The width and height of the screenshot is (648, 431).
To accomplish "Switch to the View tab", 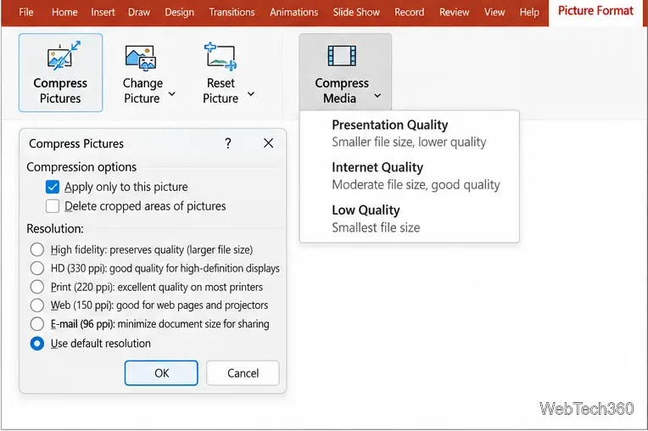I will pos(494,12).
